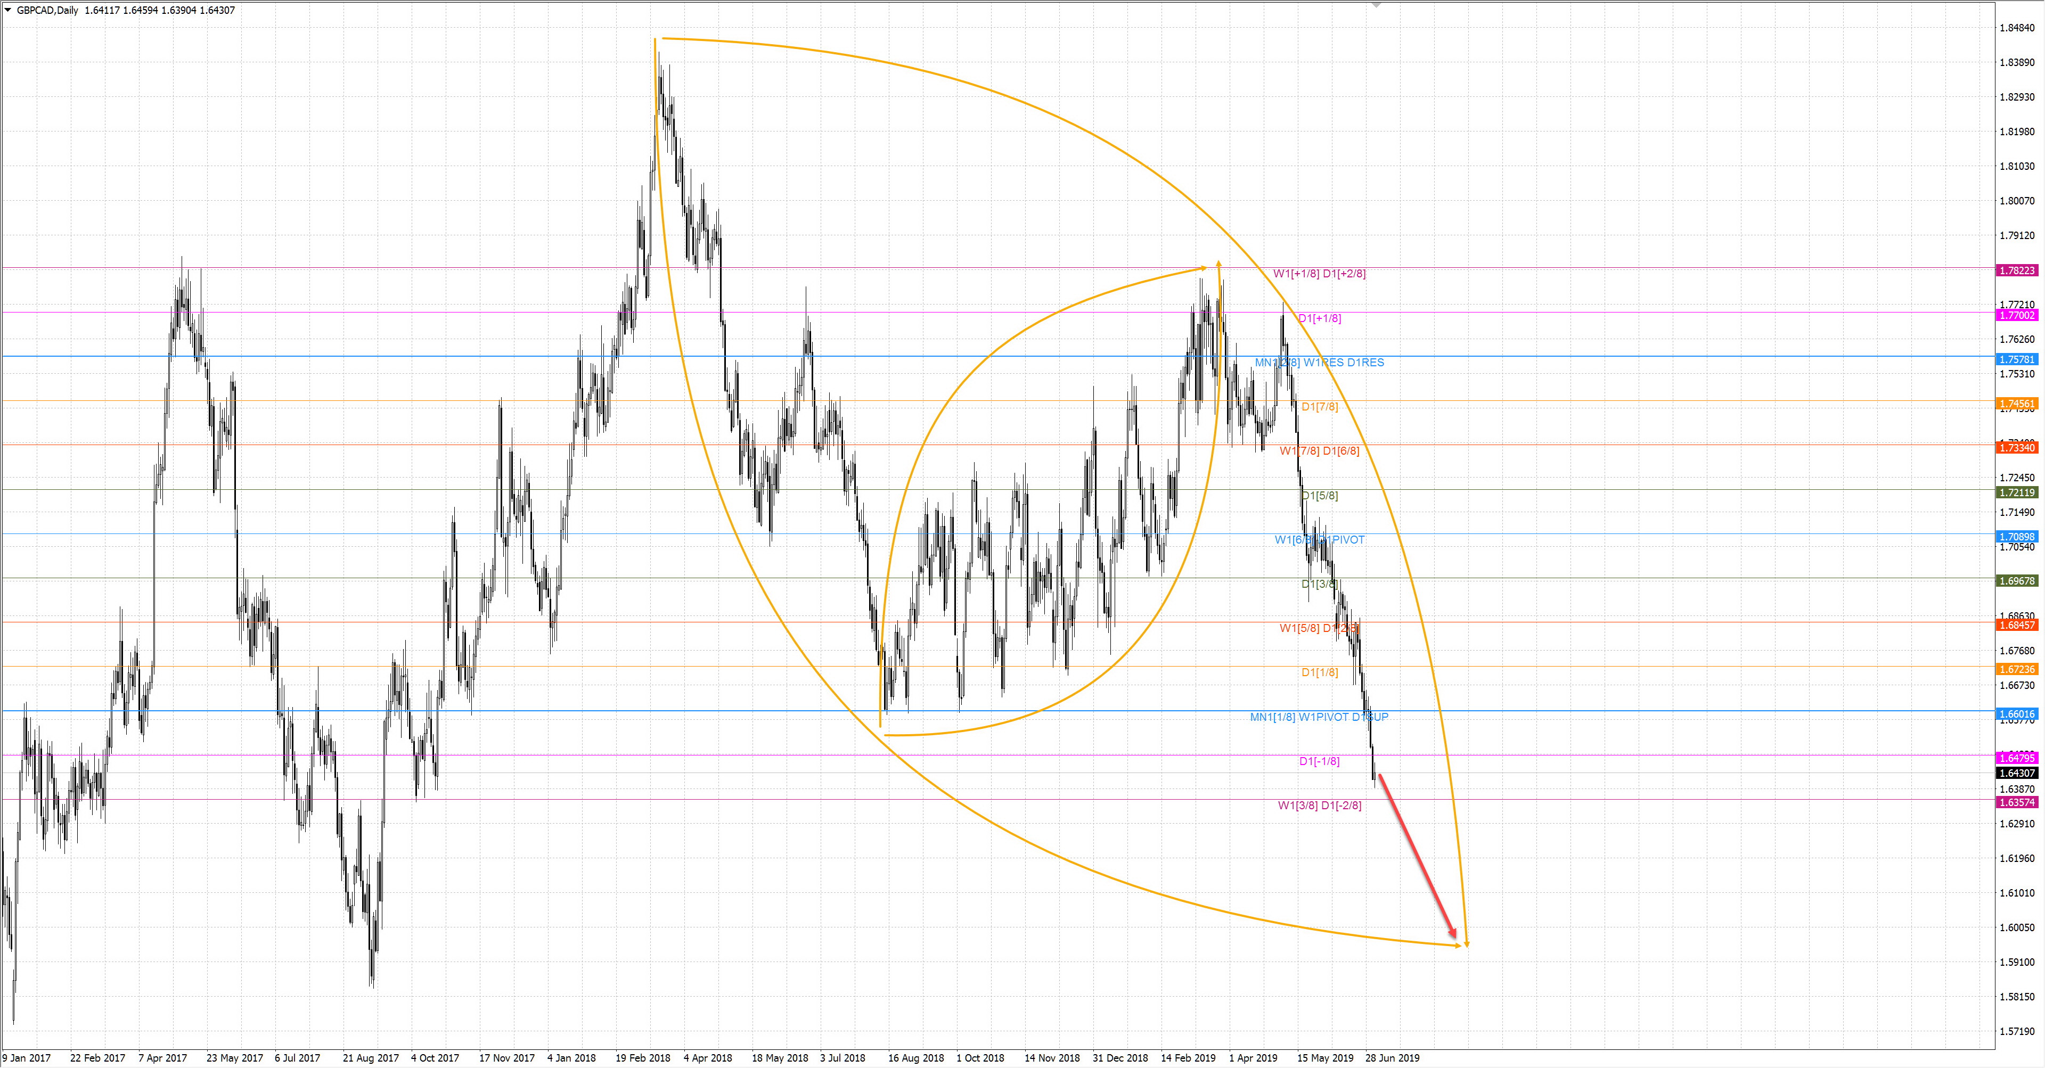The image size is (2045, 1068).
Task: Click the magenta 1.78223 price tag
Action: point(2016,270)
